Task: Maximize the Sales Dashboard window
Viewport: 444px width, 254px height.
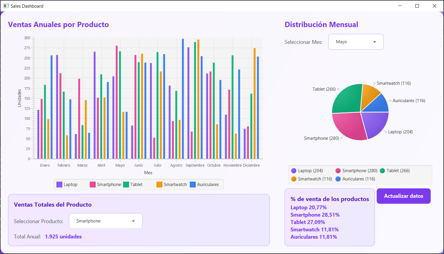Action: pos(417,6)
